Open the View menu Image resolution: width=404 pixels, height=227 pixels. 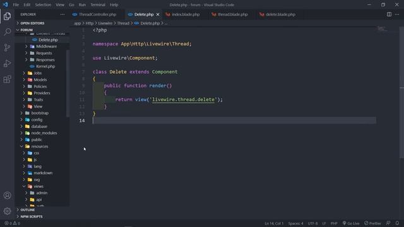pyautogui.click(x=60, y=4)
